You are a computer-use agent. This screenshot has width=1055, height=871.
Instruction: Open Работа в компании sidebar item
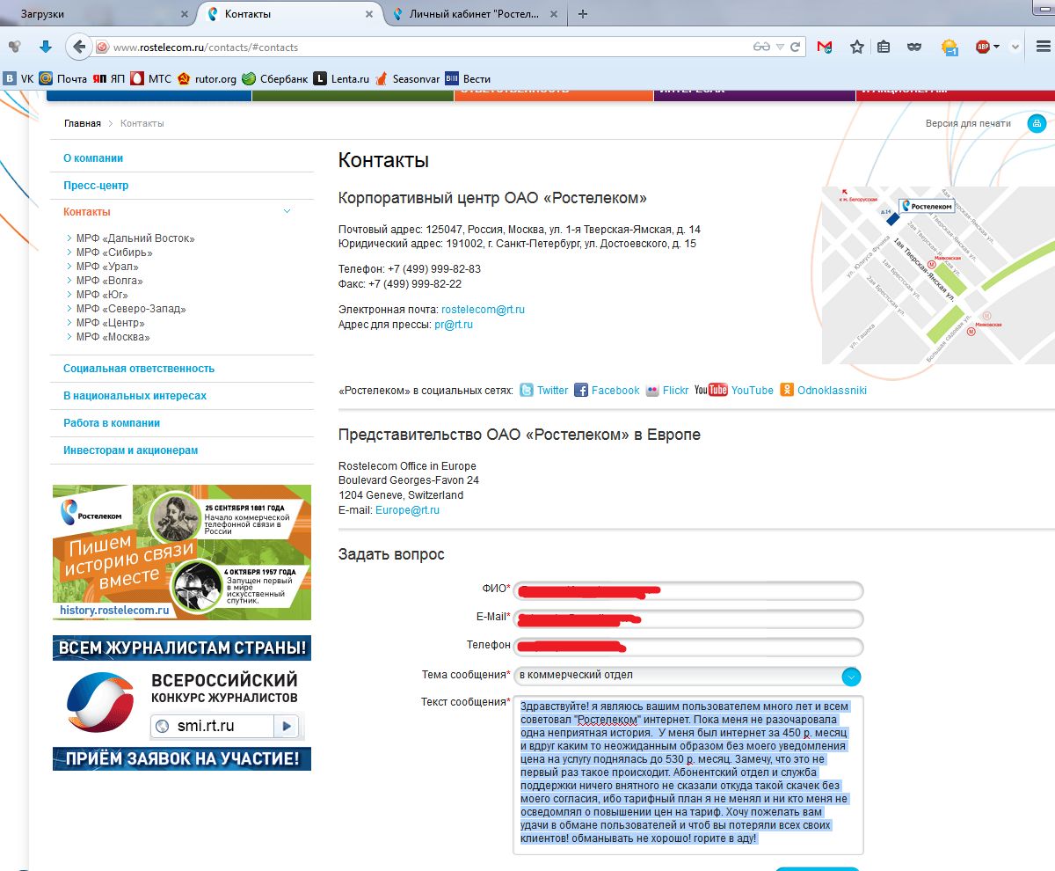pyautogui.click(x=112, y=423)
